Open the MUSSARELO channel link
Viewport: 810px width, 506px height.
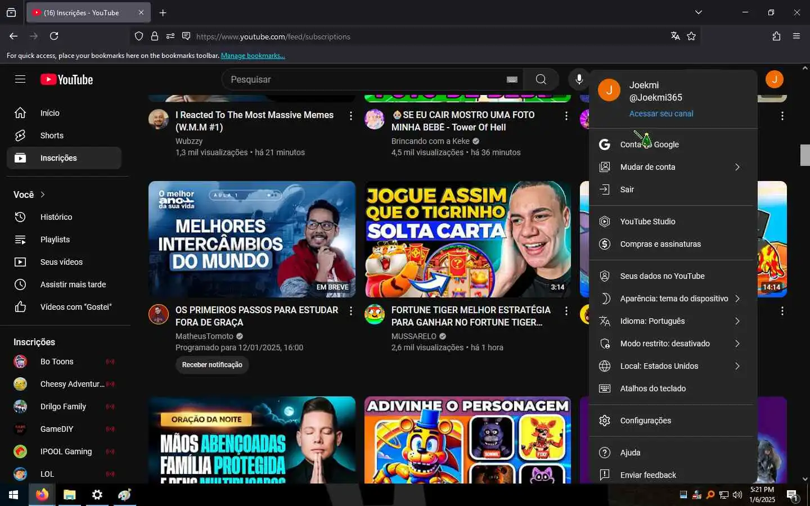[x=414, y=336]
